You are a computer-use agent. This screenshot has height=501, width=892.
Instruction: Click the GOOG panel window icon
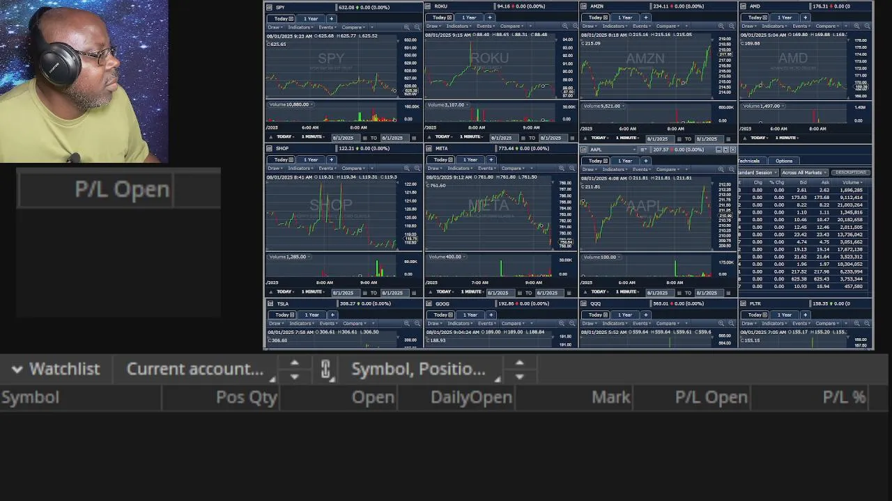pyautogui.click(x=429, y=303)
